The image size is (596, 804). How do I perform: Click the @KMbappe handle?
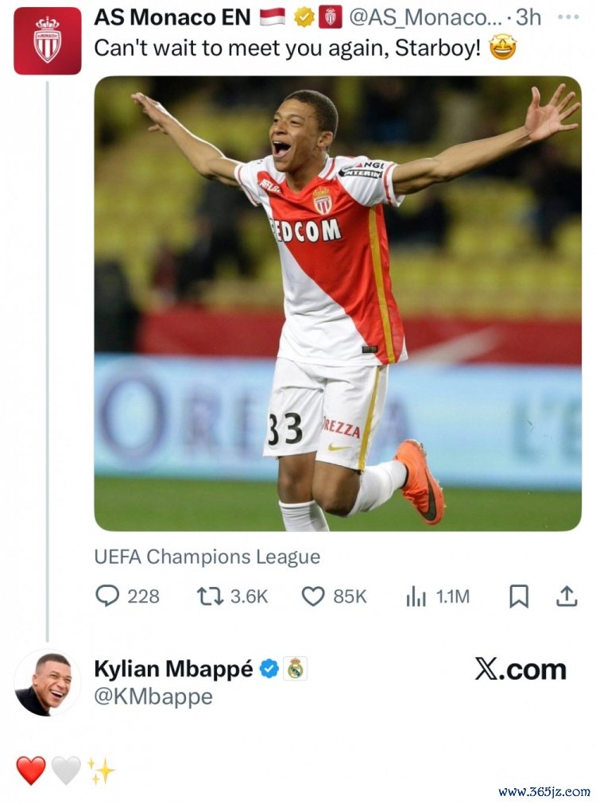pyautogui.click(x=153, y=697)
